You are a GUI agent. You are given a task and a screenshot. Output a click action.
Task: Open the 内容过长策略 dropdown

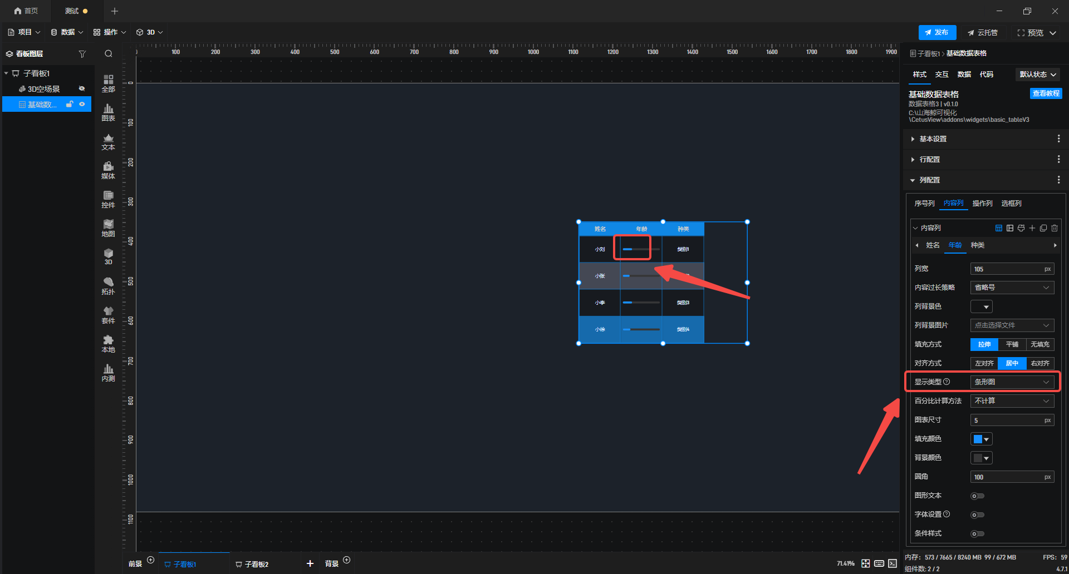coord(1012,288)
